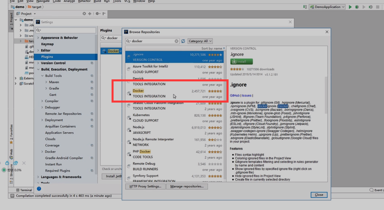The height and width of the screenshot is (210, 384).
Task: Open the Code menu
Action: tap(57, 1)
